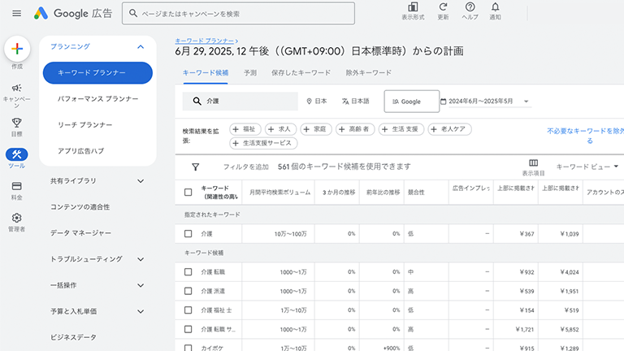Viewport: 624px width, 351px height.
Task: Add 家庭 to broaden search
Action: click(316, 129)
